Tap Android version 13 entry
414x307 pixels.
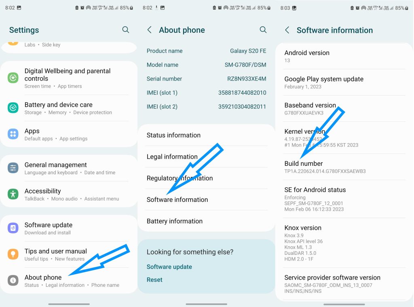coord(344,56)
